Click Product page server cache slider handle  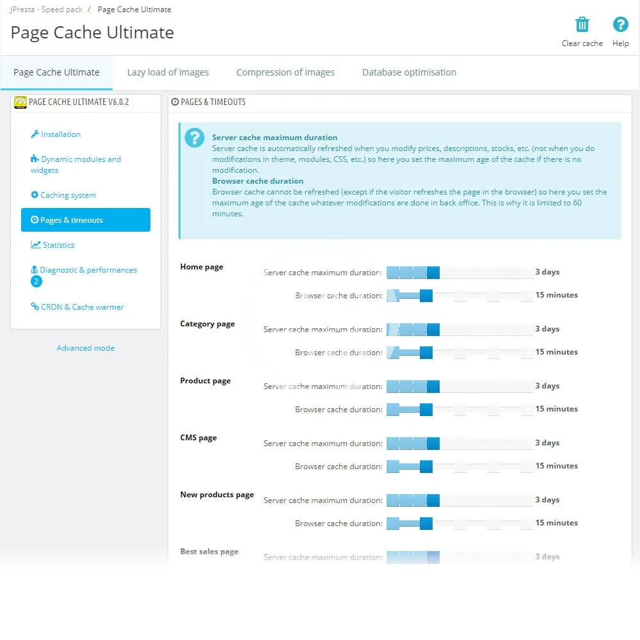point(433,387)
